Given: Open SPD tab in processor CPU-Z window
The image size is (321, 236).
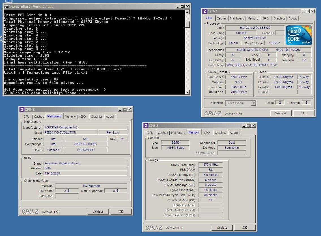Looking at the screenshot, I should tap(266, 18).
